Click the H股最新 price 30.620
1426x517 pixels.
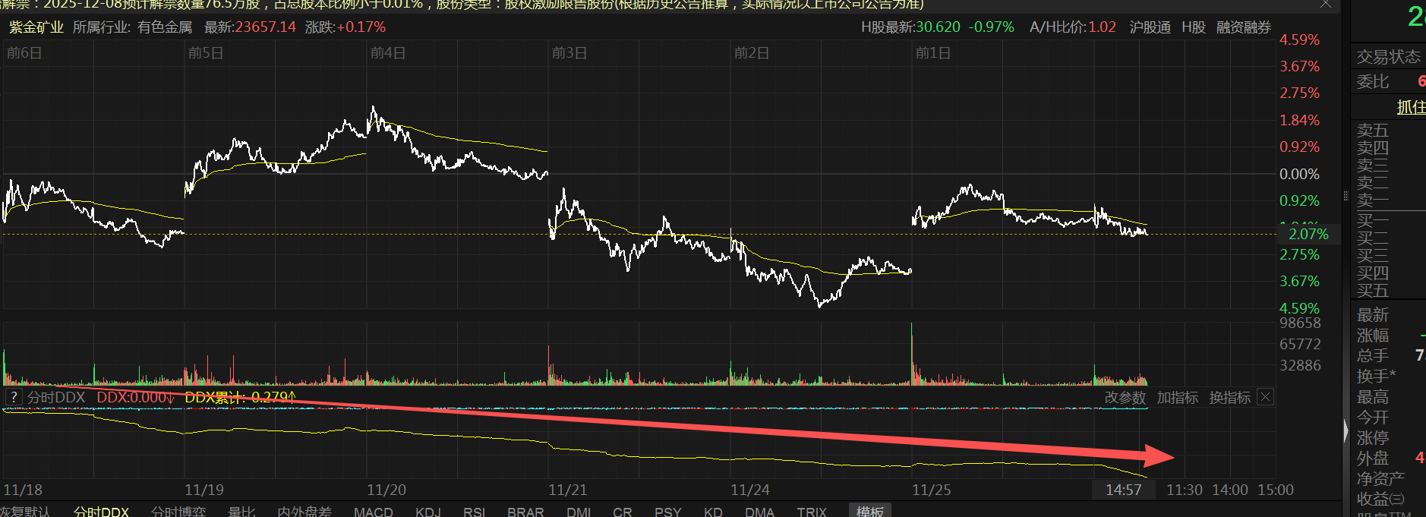[x=938, y=27]
